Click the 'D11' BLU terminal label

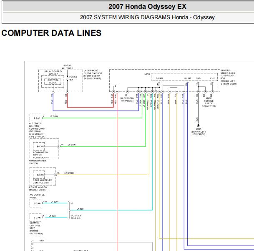[x=137, y=96]
